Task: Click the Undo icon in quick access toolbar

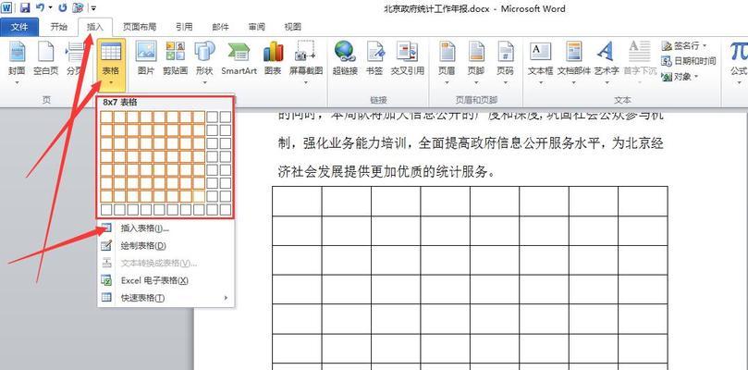Action: [x=40, y=8]
